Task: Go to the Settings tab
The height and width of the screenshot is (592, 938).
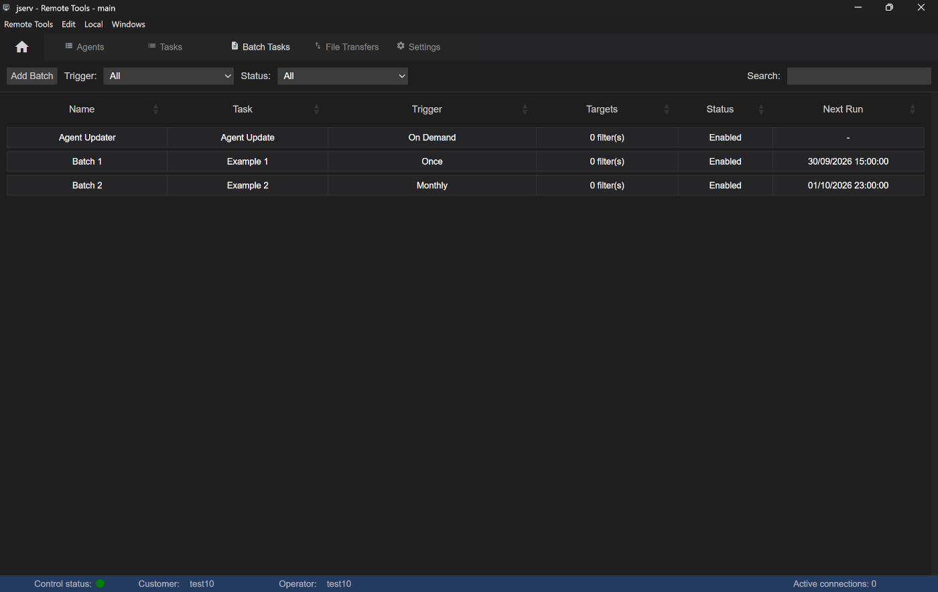Action: tap(419, 47)
